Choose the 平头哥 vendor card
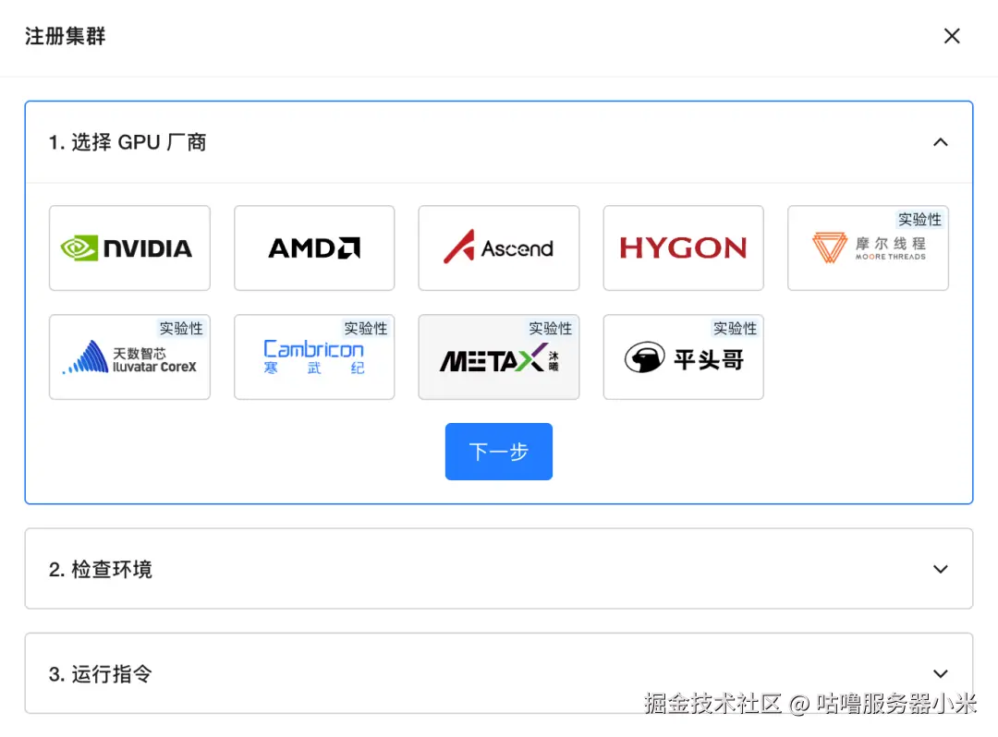 [684, 356]
